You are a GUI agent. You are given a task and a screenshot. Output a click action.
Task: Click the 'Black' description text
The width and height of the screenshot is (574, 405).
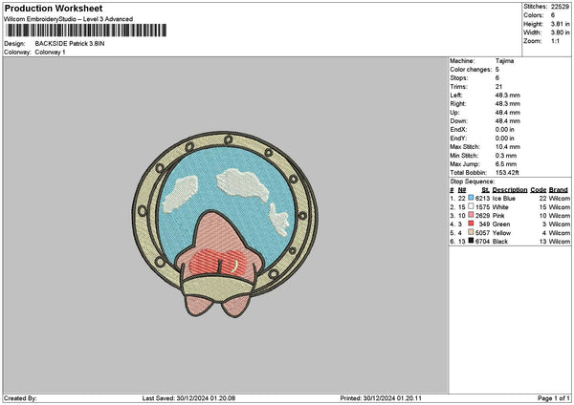click(500, 242)
